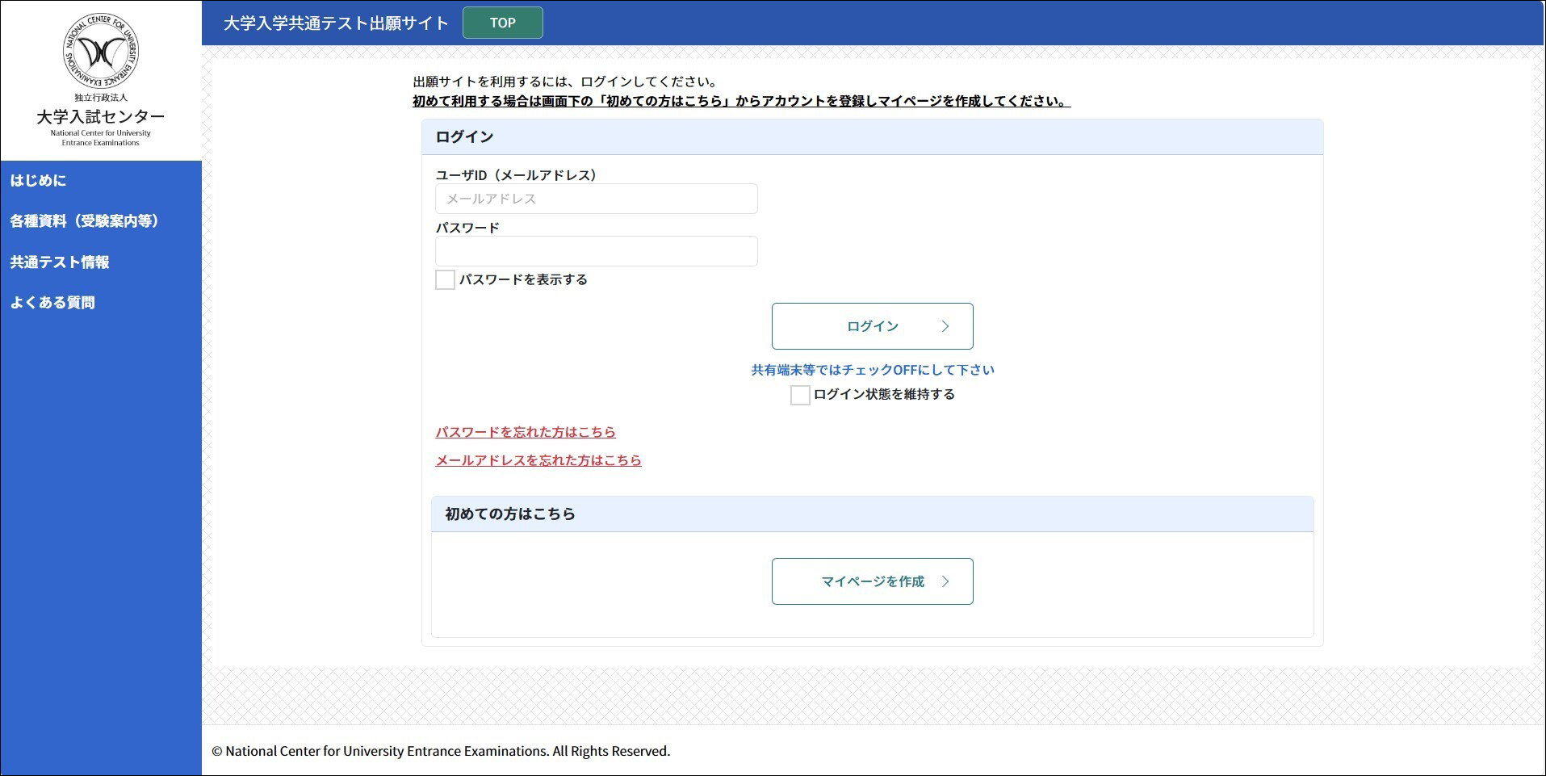This screenshot has width=1546, height=776.
Task: Open the はじめに sidebar menu item
Action: pos(38,181)
